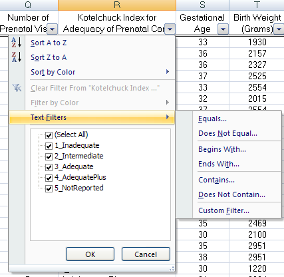Expand the Sort by Color submenu arrow

(x=168, y=72)
